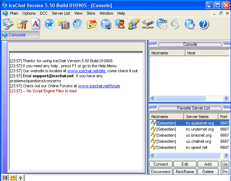Click the IceChat icon beside the Main menu
This screenshot has height=181, width=231.
(x=5, y=13)
